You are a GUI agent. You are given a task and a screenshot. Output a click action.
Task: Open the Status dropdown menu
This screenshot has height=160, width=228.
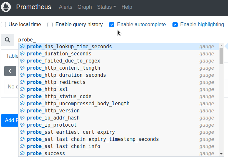coord(107,7)
